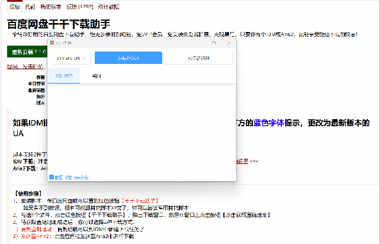This screenshot has width=379, height=244.
Task: Click the green 重新安装 button
Action: pyautogui.click(x=27, y=52)
